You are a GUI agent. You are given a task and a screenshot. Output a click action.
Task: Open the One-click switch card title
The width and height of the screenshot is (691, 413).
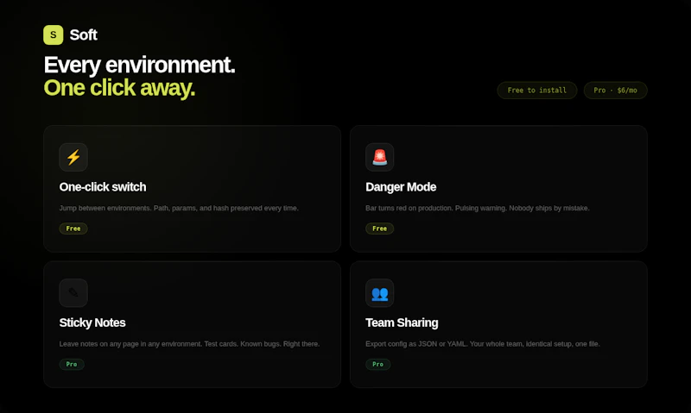(x=103, y=187)
